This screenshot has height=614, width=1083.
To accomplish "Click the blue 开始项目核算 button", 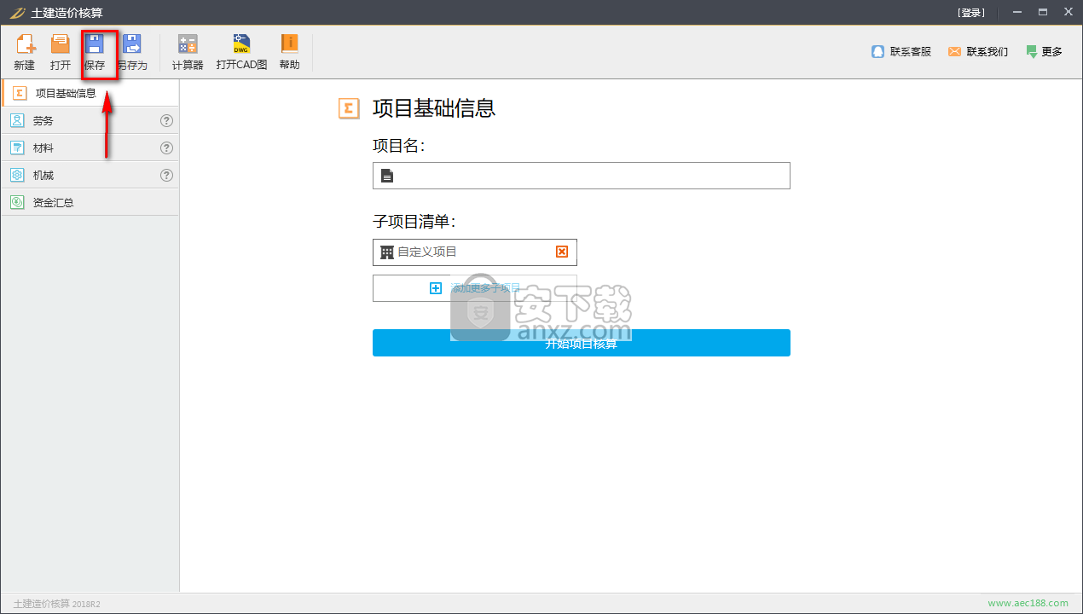I will [x=582, y=343].
